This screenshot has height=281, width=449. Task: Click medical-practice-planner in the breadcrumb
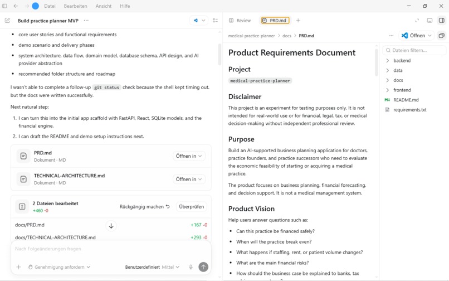(251, 36)
